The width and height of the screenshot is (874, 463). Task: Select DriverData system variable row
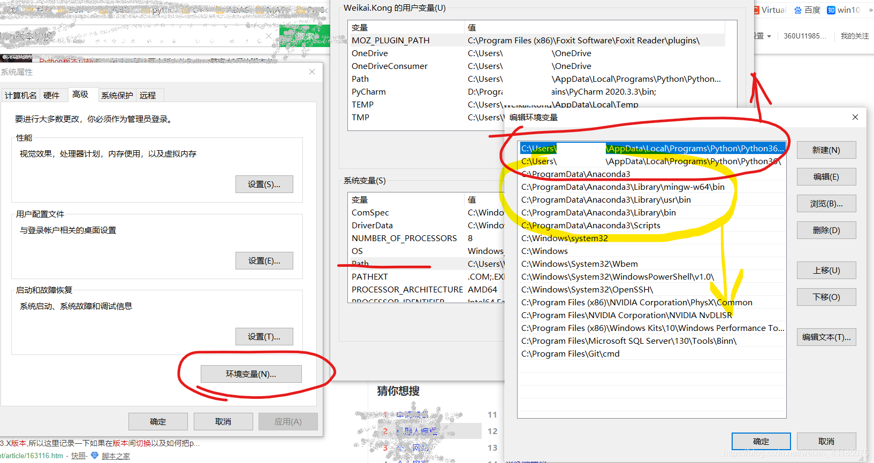tap(427, 226)
